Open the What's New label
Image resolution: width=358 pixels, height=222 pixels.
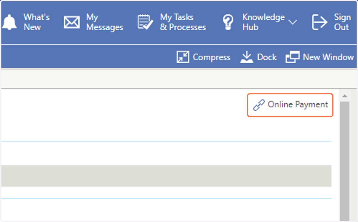point(36,22)
